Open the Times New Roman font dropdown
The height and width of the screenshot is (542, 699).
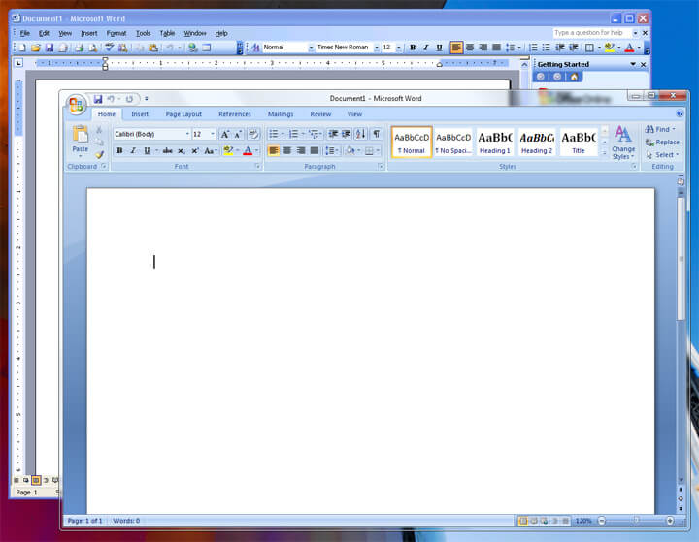374,48
